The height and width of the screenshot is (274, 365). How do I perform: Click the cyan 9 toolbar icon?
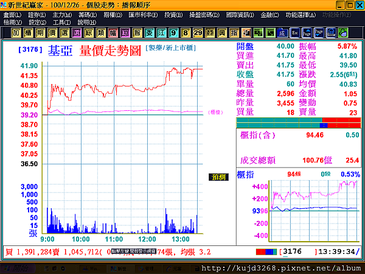[173, 33]
